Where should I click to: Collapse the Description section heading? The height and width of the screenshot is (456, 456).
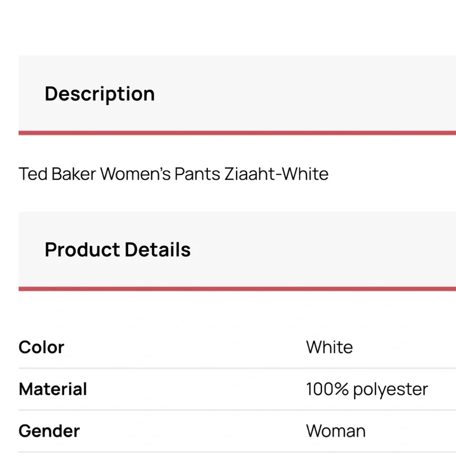[237, 93]
